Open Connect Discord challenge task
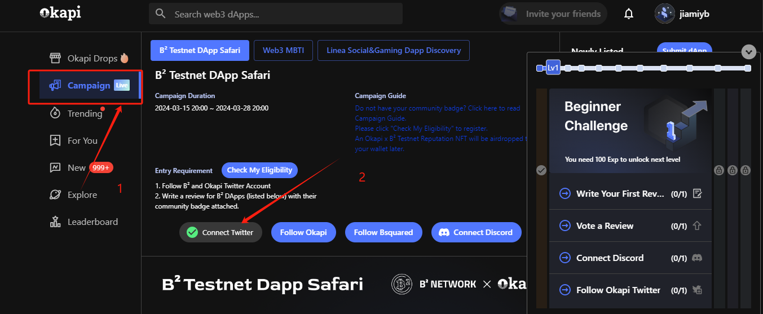Screen dimensions: 763x314 (630, 258)
